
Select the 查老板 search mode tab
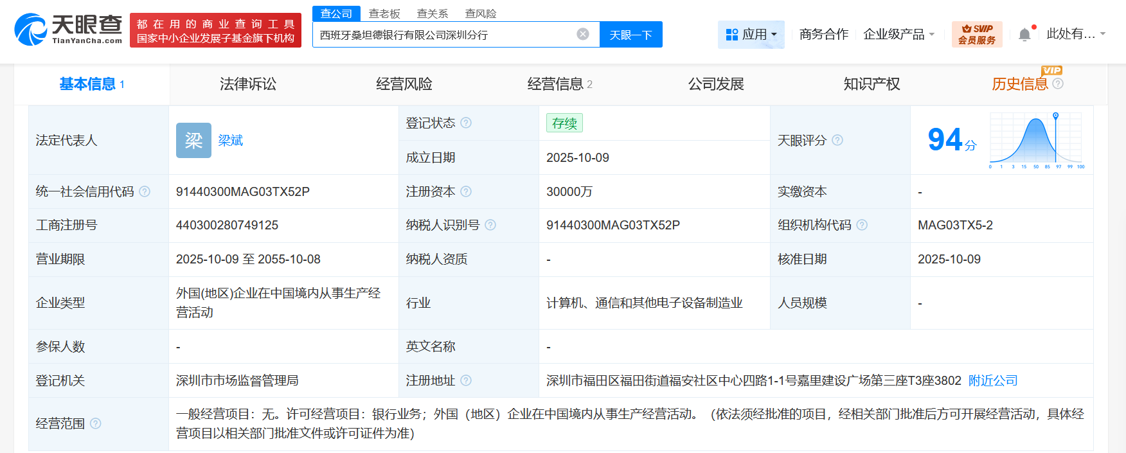click(x=384, y=13)
